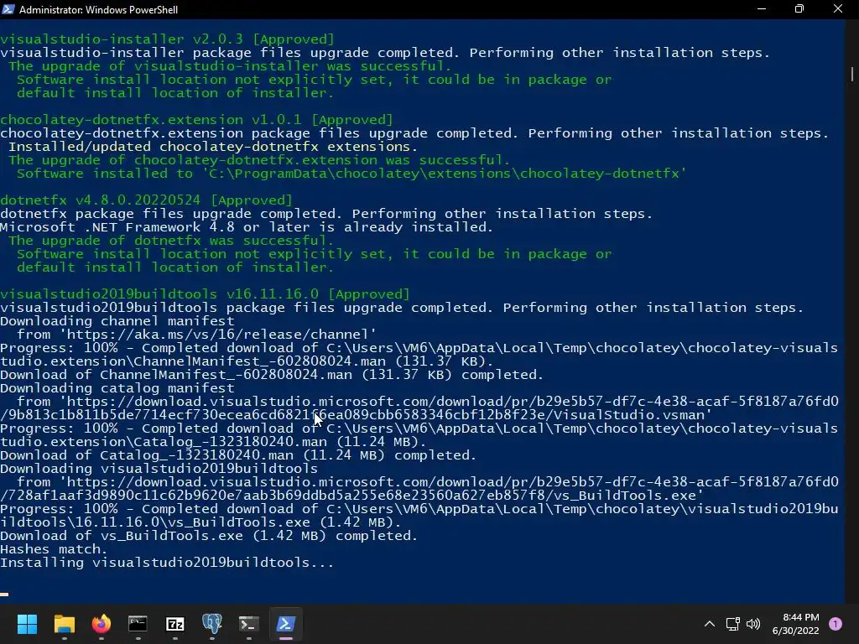The height and width of the screenshot is (644, 859).
Task: Click the 'https://aka.ms/vs/16/release/channel' URL
Action: coord(217,335)
